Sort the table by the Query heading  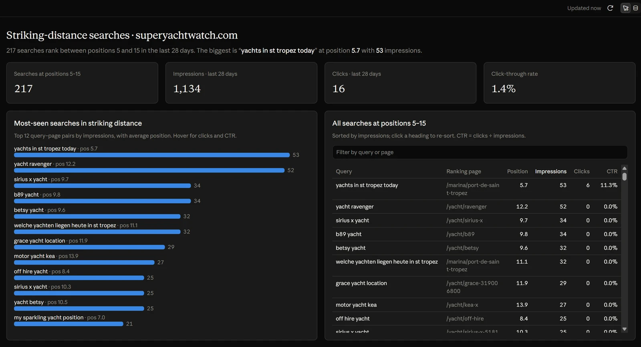[x=344, y=171]
